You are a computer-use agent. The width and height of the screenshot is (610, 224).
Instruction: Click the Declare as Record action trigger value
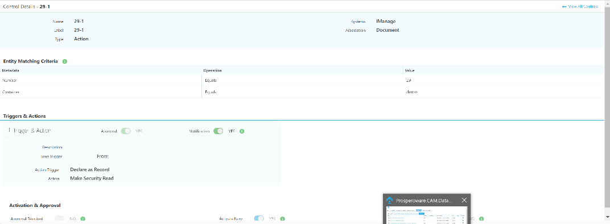[x=90, y=169]
